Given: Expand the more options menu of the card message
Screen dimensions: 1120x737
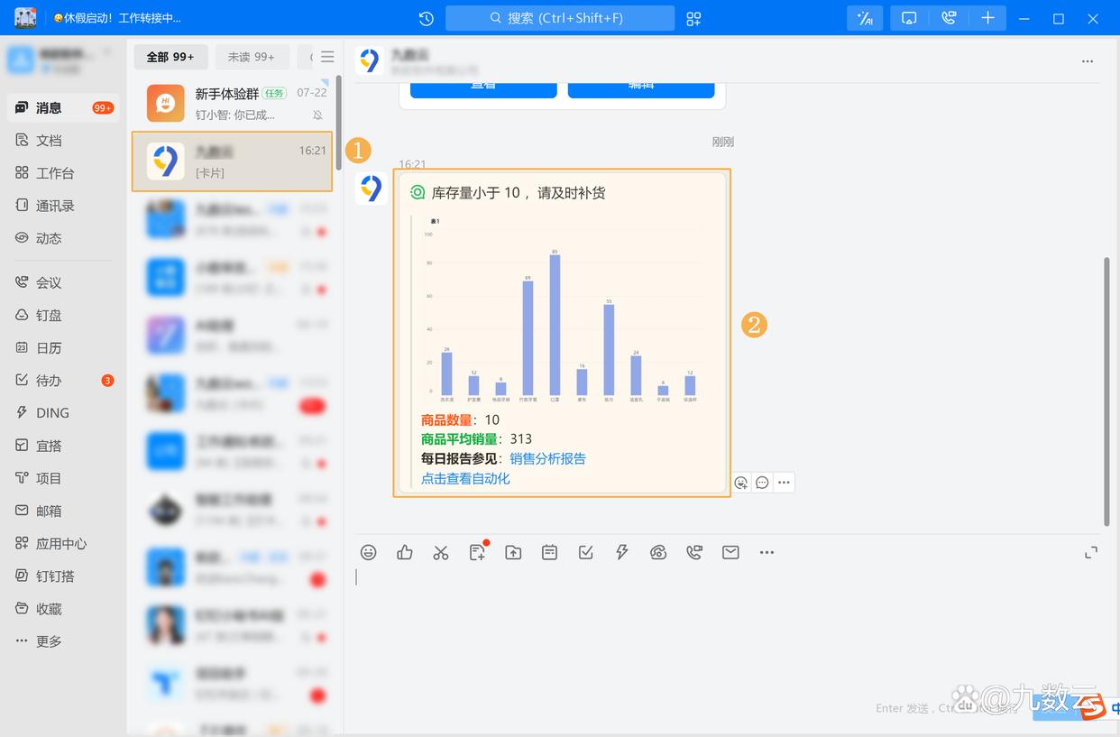Looking at the screenshot, I should (784, 483).
